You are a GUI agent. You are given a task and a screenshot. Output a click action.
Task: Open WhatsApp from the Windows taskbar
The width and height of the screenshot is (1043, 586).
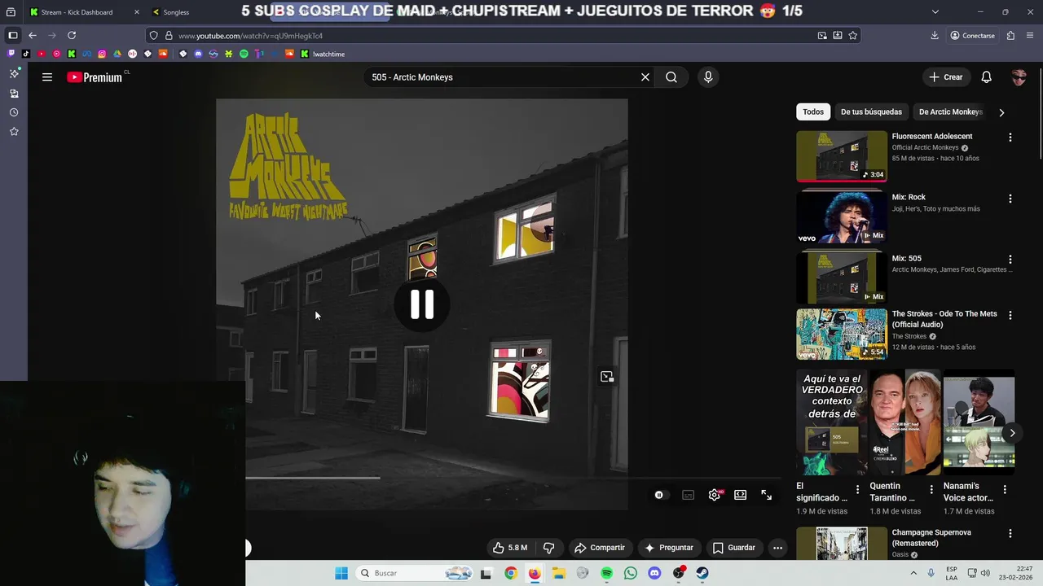click(x=631, y=573)
